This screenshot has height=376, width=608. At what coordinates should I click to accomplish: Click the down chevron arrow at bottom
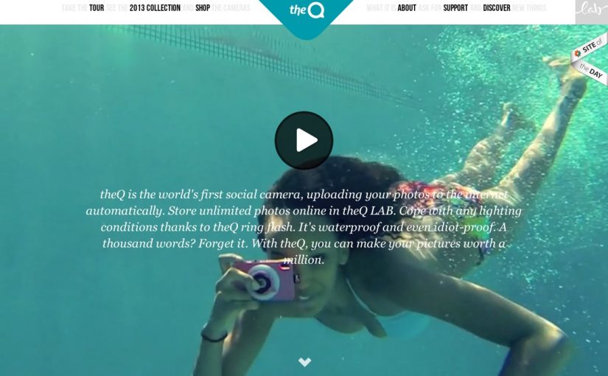click(304, 362)
